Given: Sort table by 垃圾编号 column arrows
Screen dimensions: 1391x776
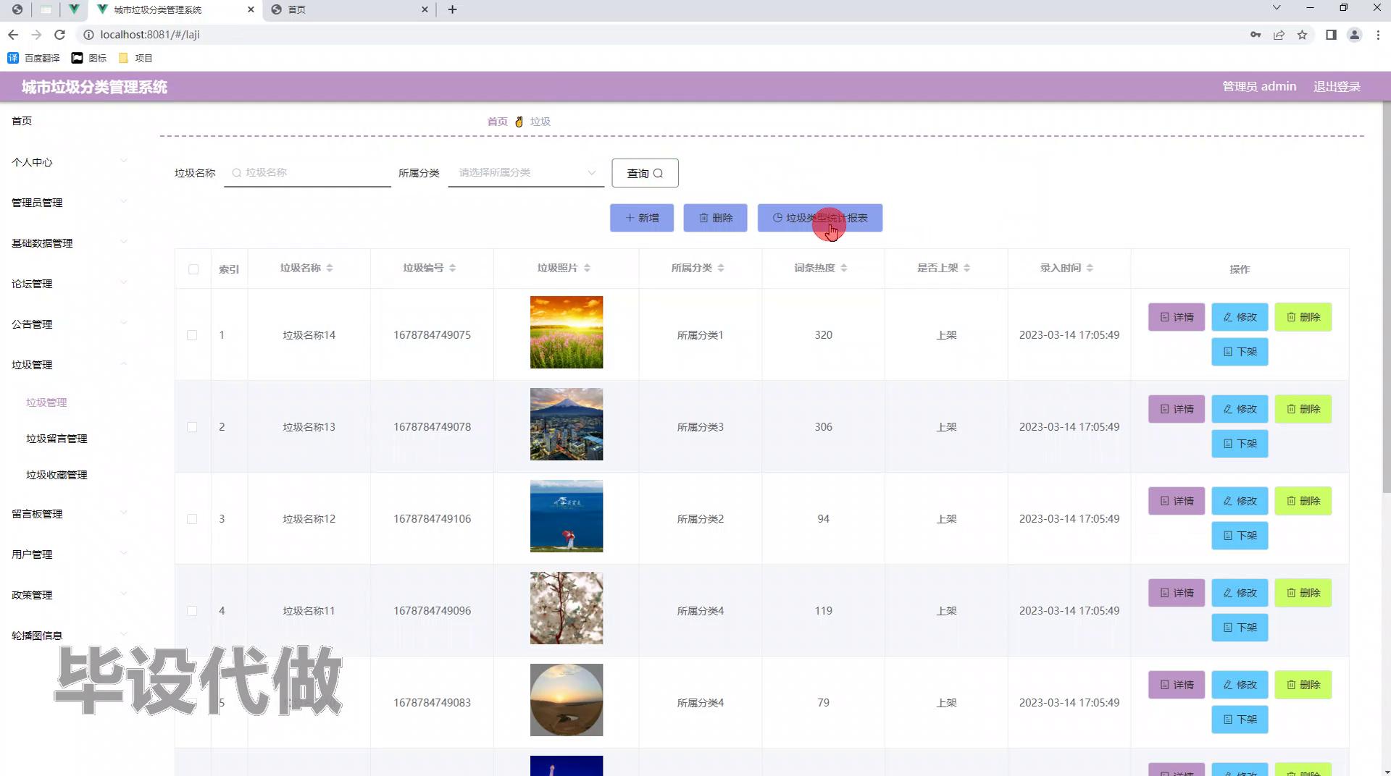Looking at the screenshot, I should click(x=452, y=268).
